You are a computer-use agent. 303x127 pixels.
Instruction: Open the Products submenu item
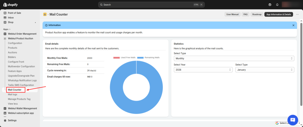coord(12,48)
